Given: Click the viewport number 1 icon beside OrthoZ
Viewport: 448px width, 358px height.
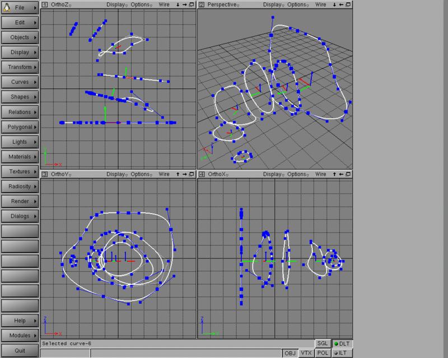Looking at the screenshot, I should point(45,4).
